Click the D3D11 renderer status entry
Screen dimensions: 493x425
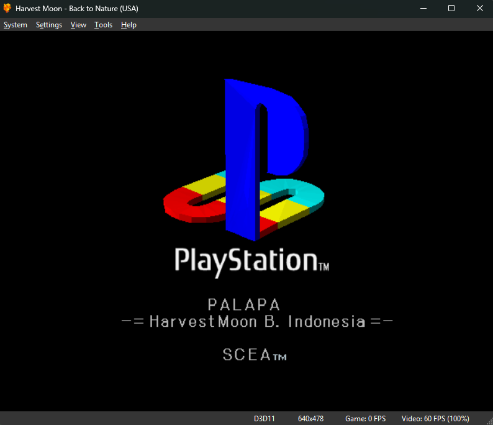click(264, 419)
